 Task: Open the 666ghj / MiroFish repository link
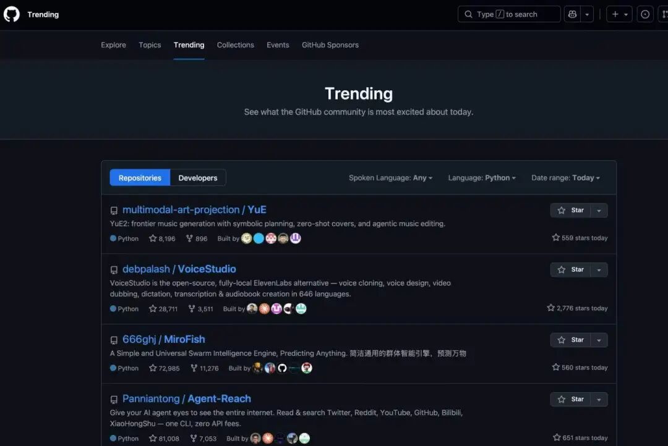click(163, 339)
